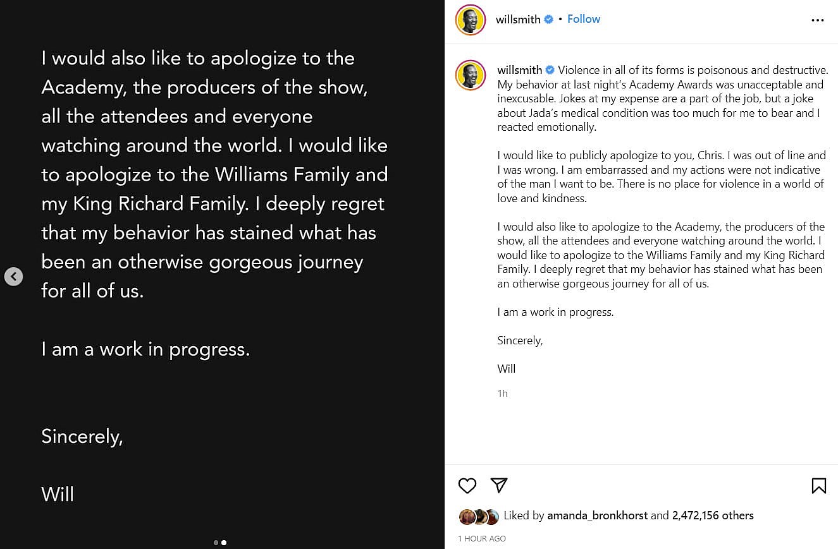The image size is (838, 549).
Task: Open willsmith username link in header
Action: (x=518, y=20)
